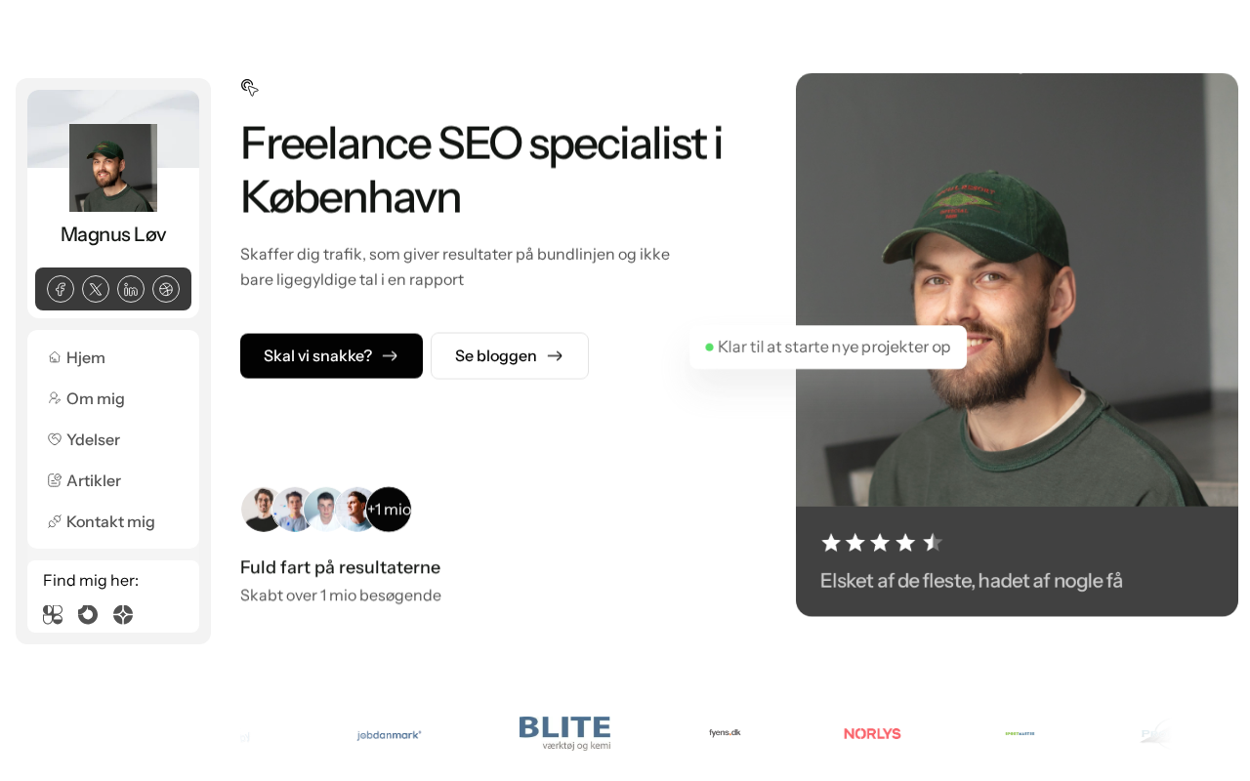Click the first icon under 'Find mig her'

53,615
